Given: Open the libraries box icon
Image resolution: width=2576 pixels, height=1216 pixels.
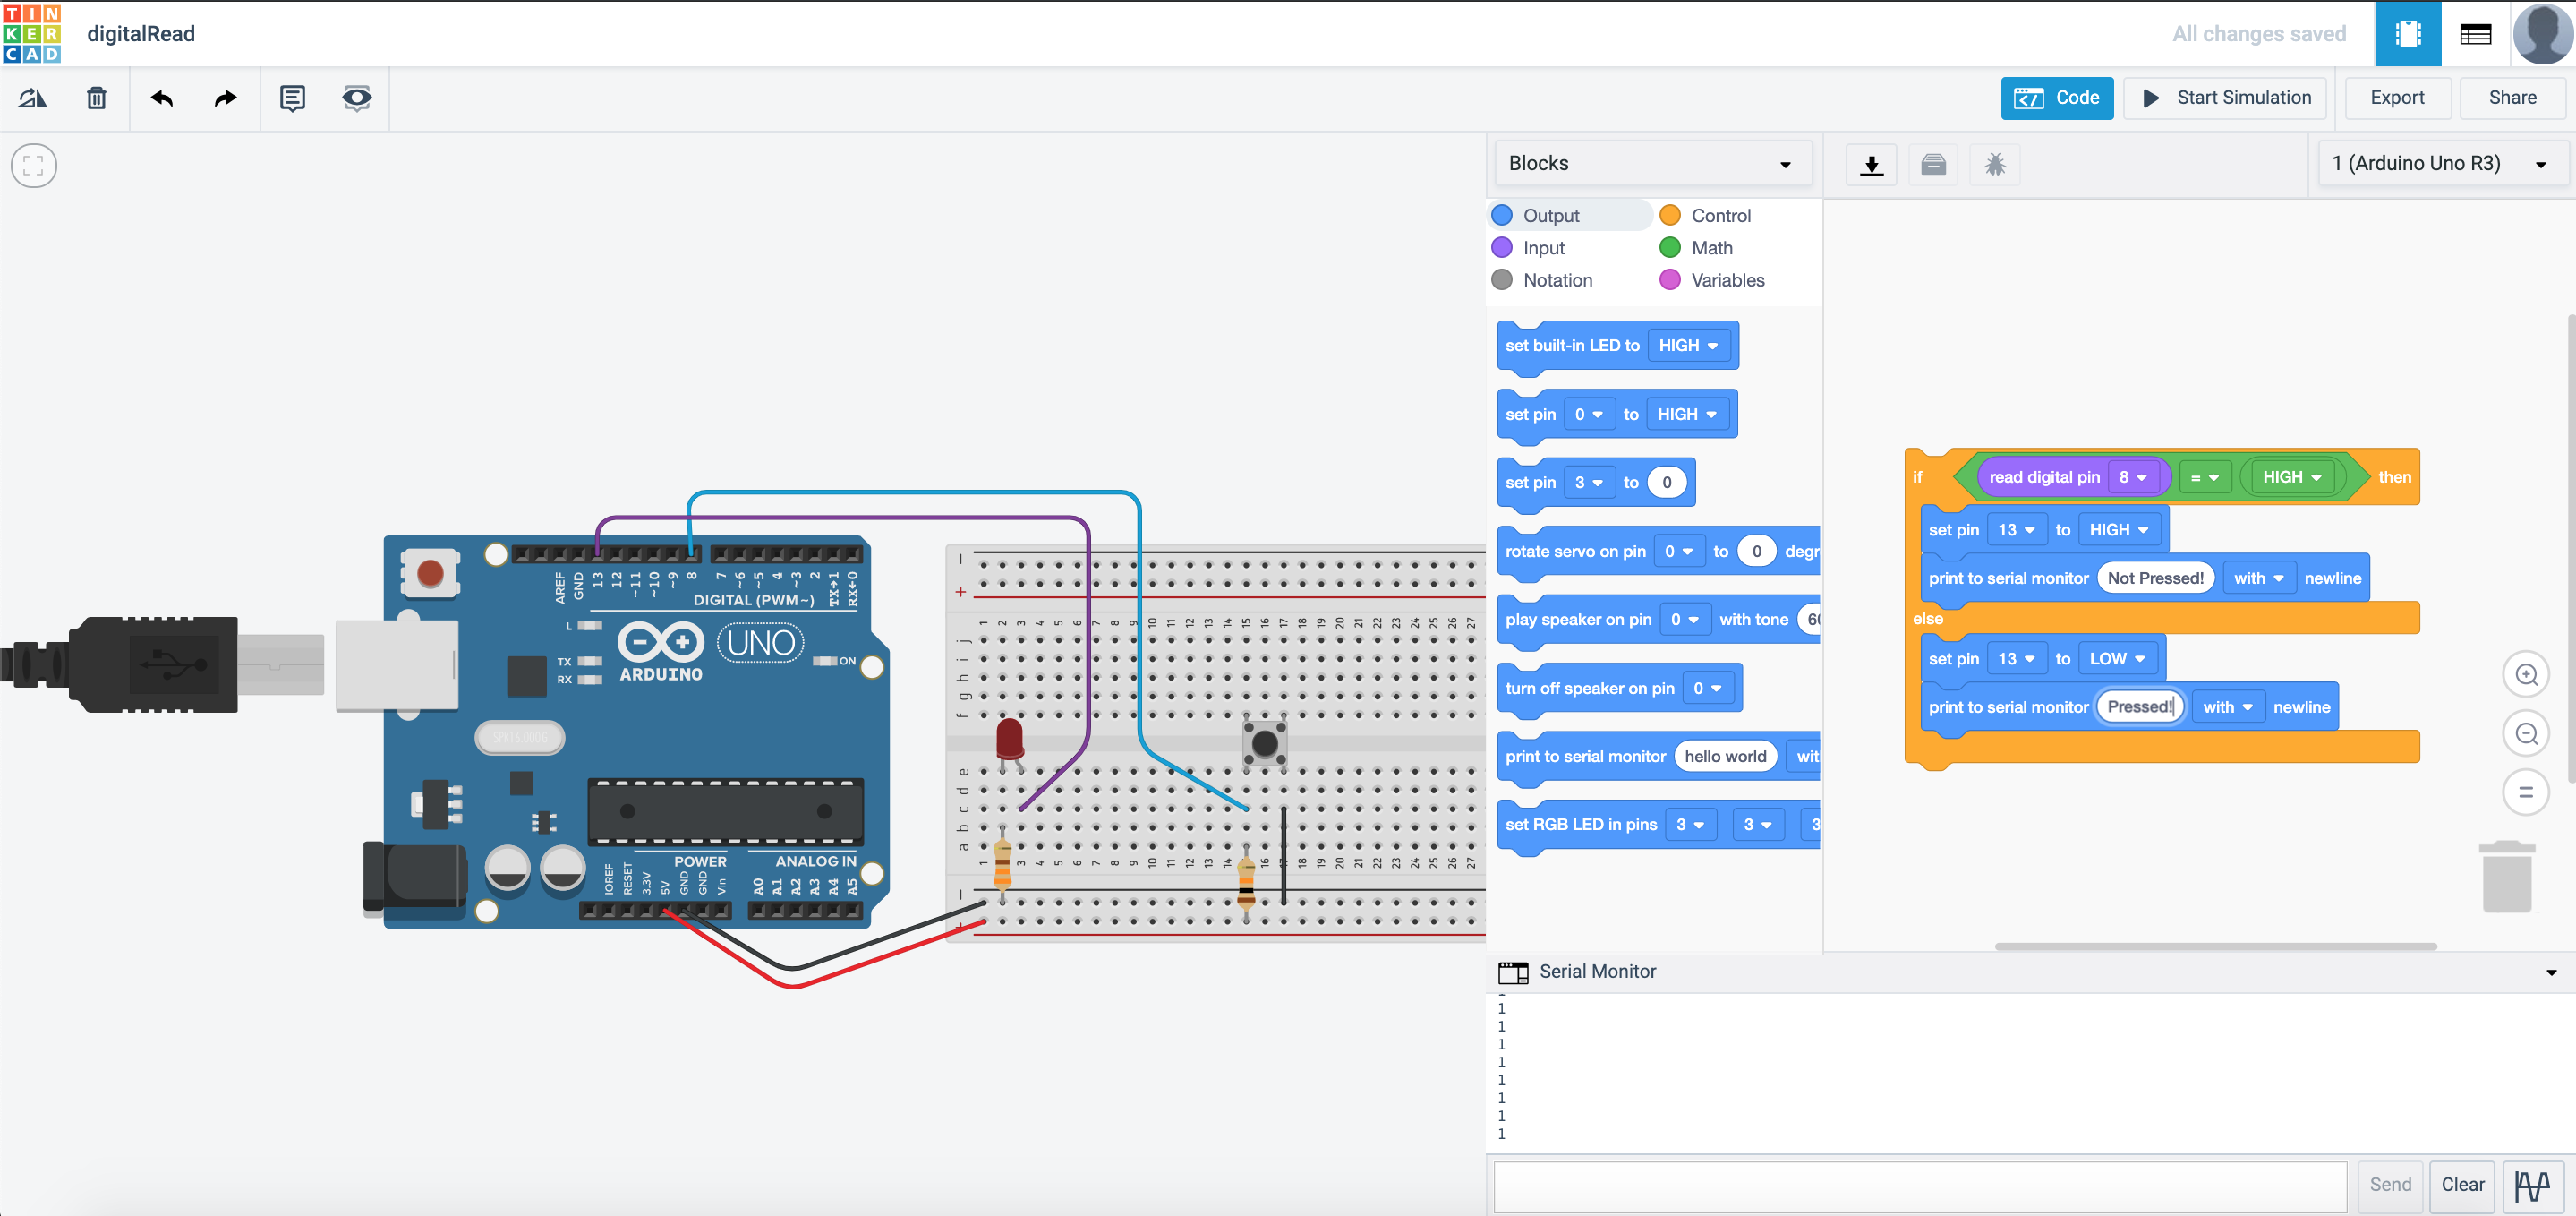Looking at the screenshot, I should point(1933,164).
